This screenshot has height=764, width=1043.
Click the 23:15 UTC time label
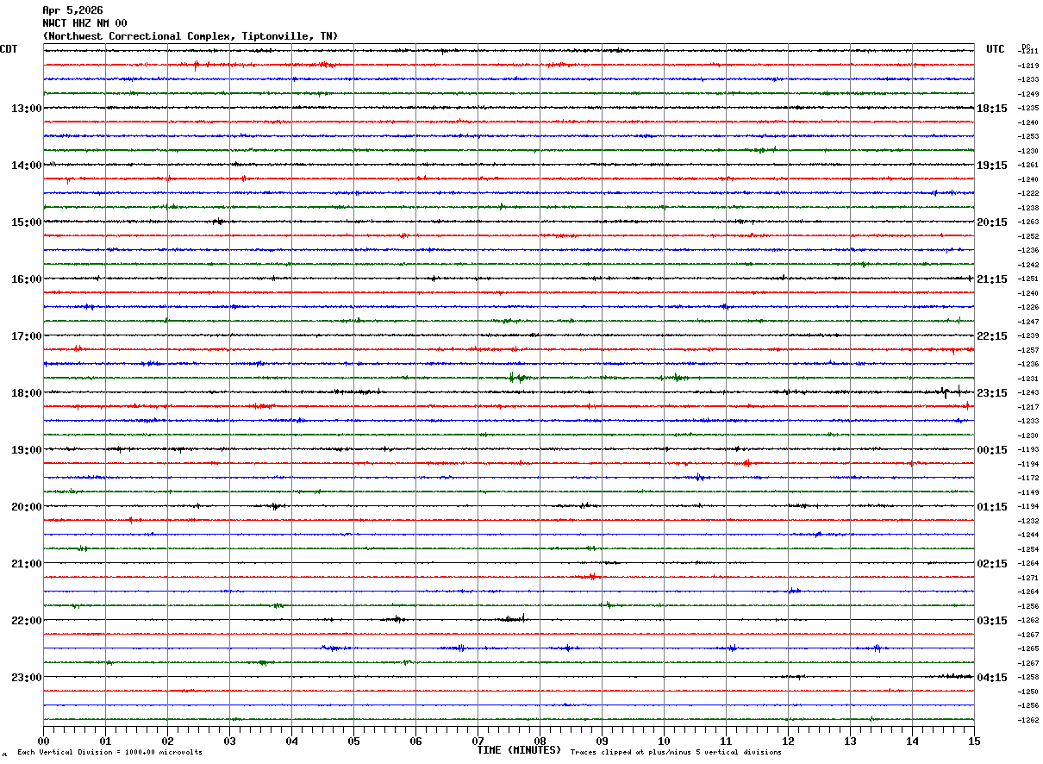pyautogui.click(x=992, y=393)
